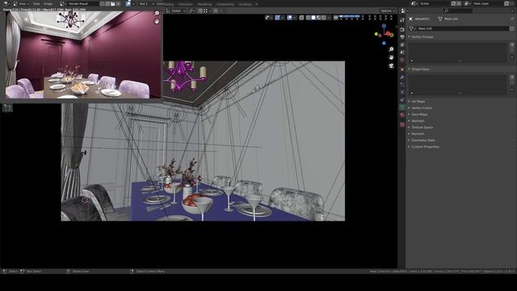The width and height of the screenshot is (517, 291).
Task: Switch to the Scripting workspace tab
Action: (245, 4)
